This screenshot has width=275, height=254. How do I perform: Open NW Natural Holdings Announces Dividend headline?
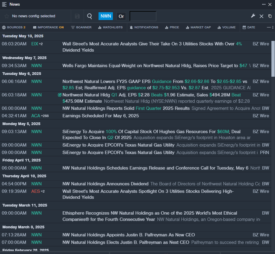click(105, 184)
